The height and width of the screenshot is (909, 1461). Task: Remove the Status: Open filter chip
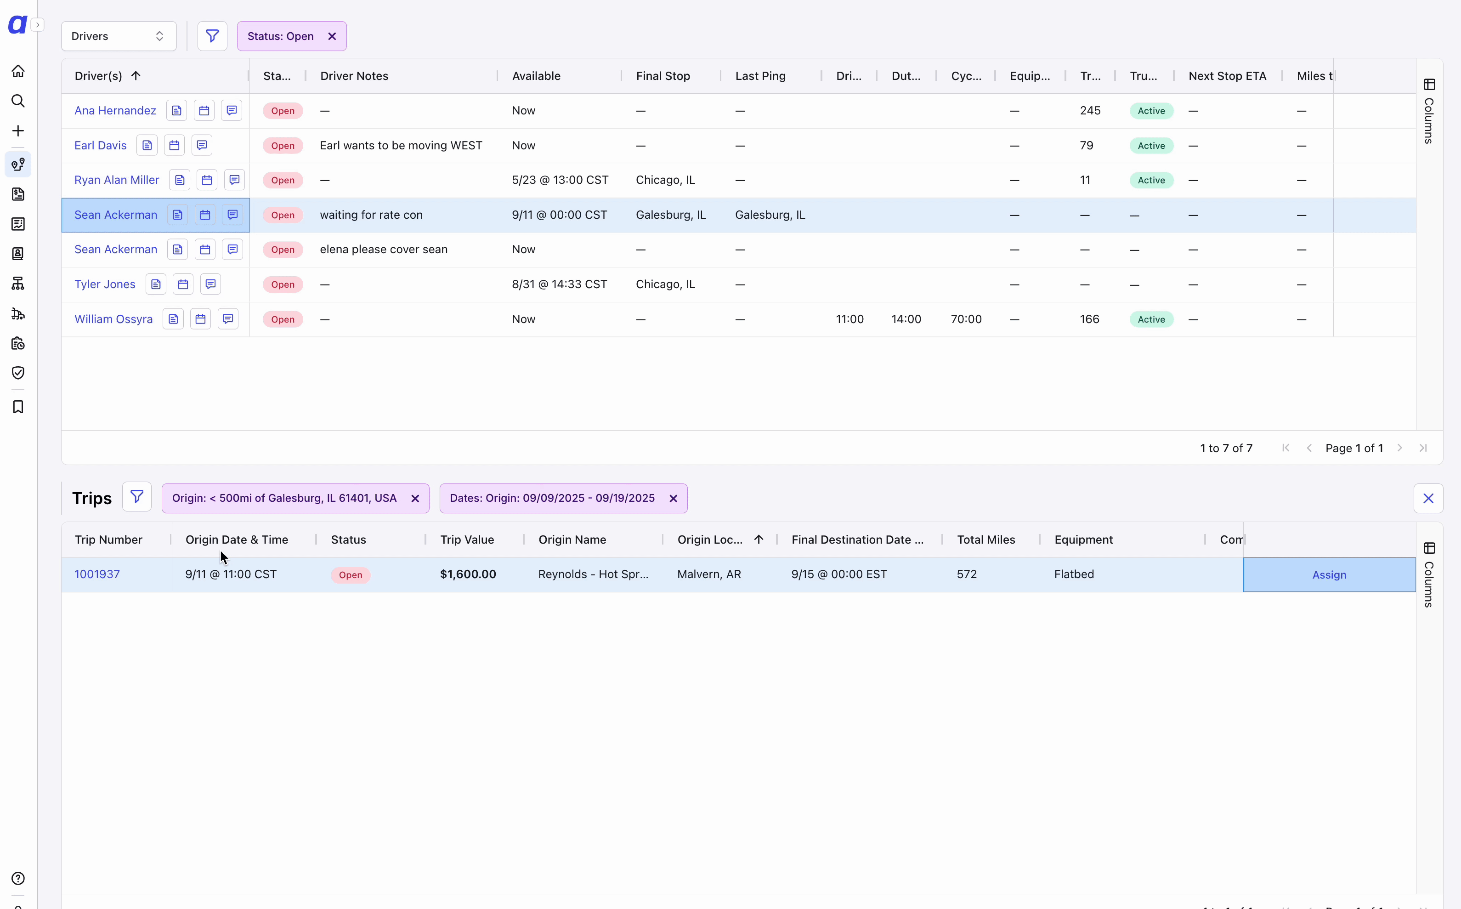pos(332,36)
